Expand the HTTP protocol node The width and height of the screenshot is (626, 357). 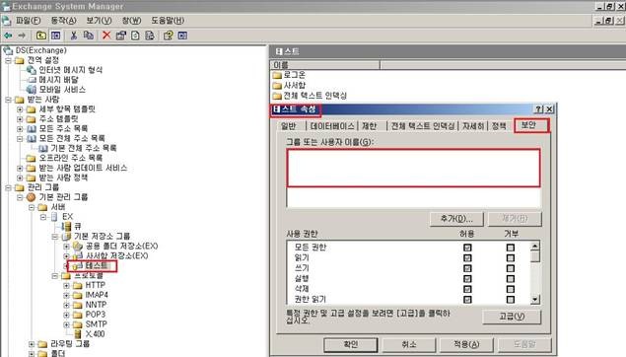(66, 285)
